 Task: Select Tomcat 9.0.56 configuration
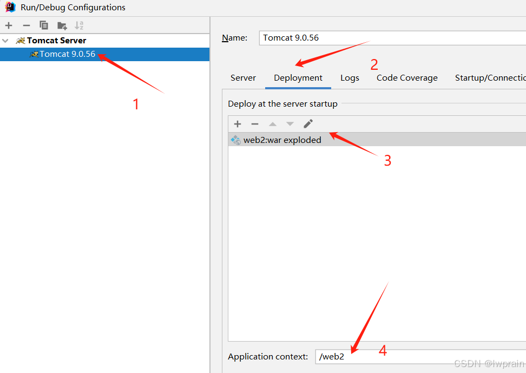tap(104, 54)
